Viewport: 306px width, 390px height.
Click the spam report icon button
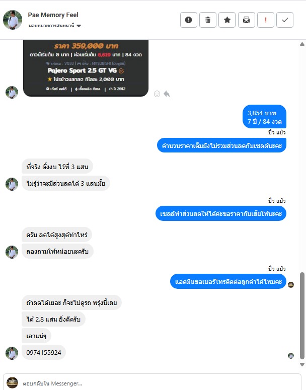pos(189,20)
